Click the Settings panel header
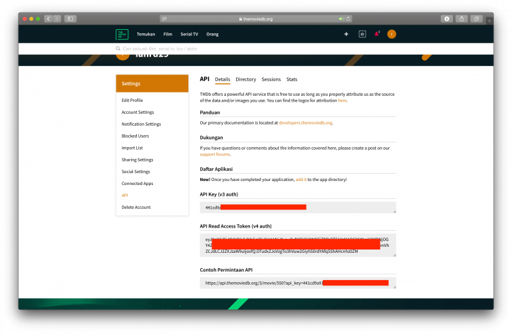The height and width of the screenshot is (334, 512). click(152, 83)
